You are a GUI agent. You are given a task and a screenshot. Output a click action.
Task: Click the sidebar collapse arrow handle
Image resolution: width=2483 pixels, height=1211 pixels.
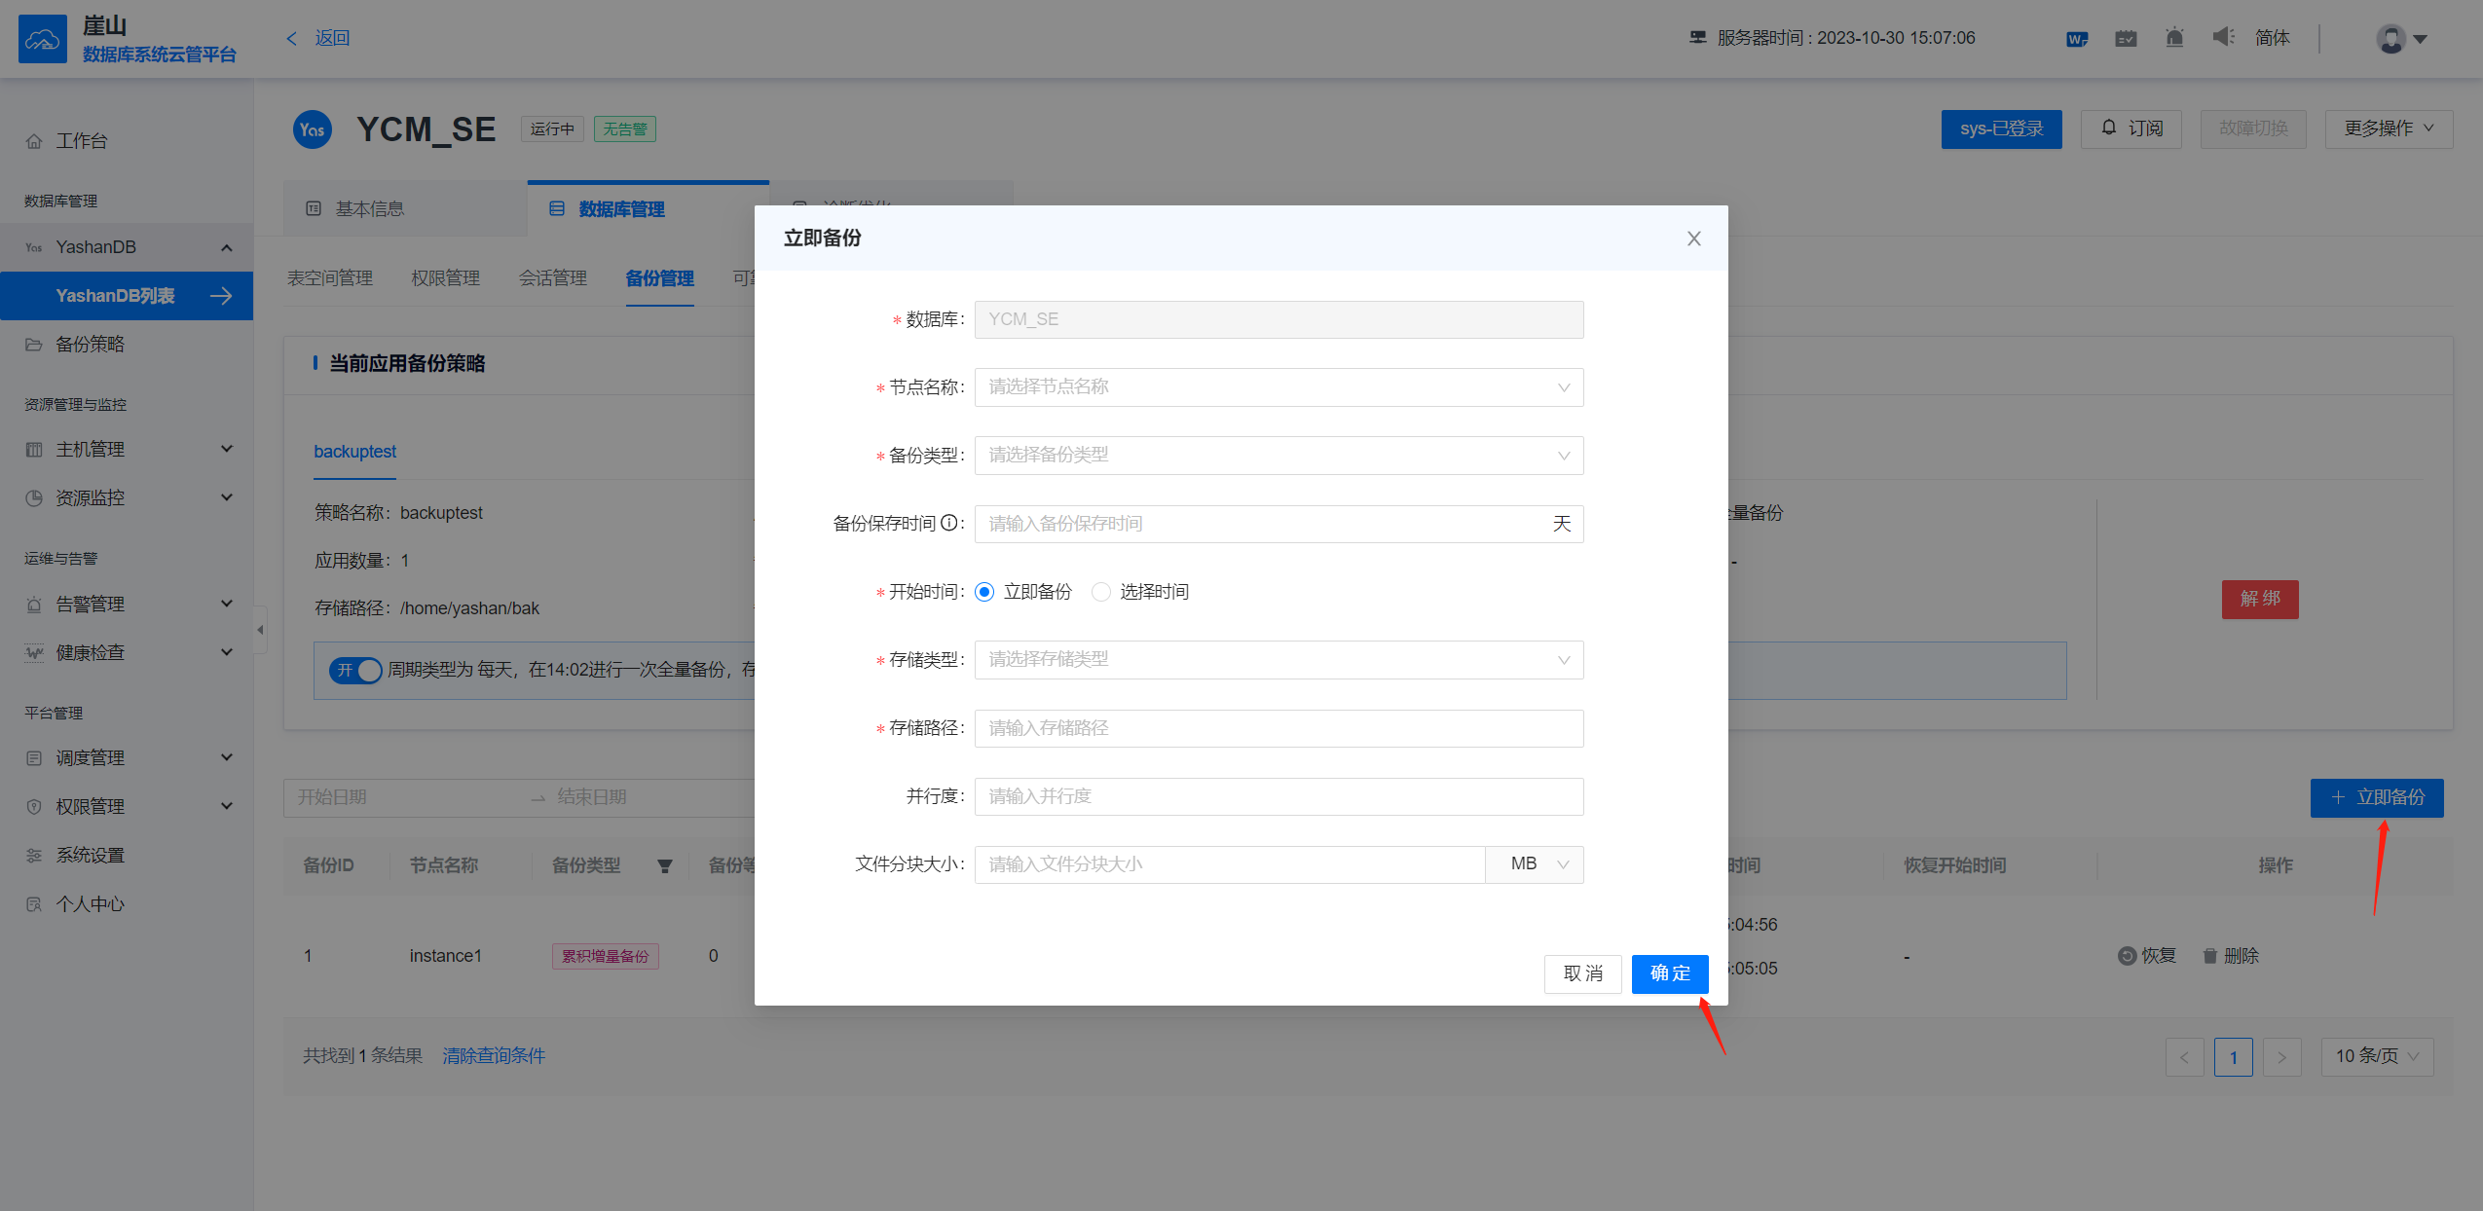click(x=260, y=630)
